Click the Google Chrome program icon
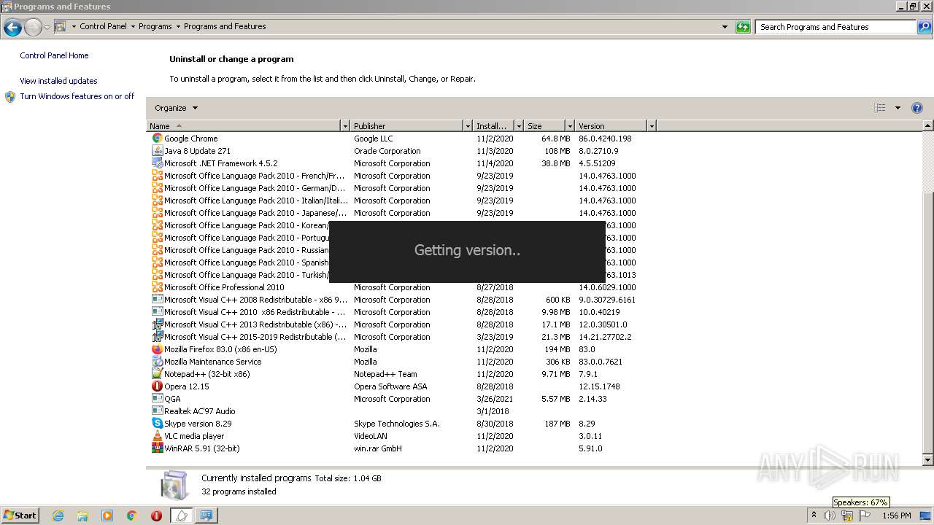934x525 pixels. tap(157, 139)
